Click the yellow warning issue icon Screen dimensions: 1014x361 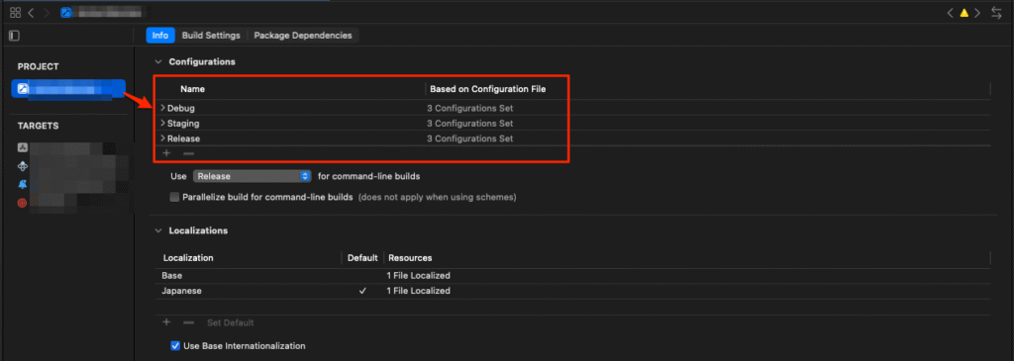[964, 13]
